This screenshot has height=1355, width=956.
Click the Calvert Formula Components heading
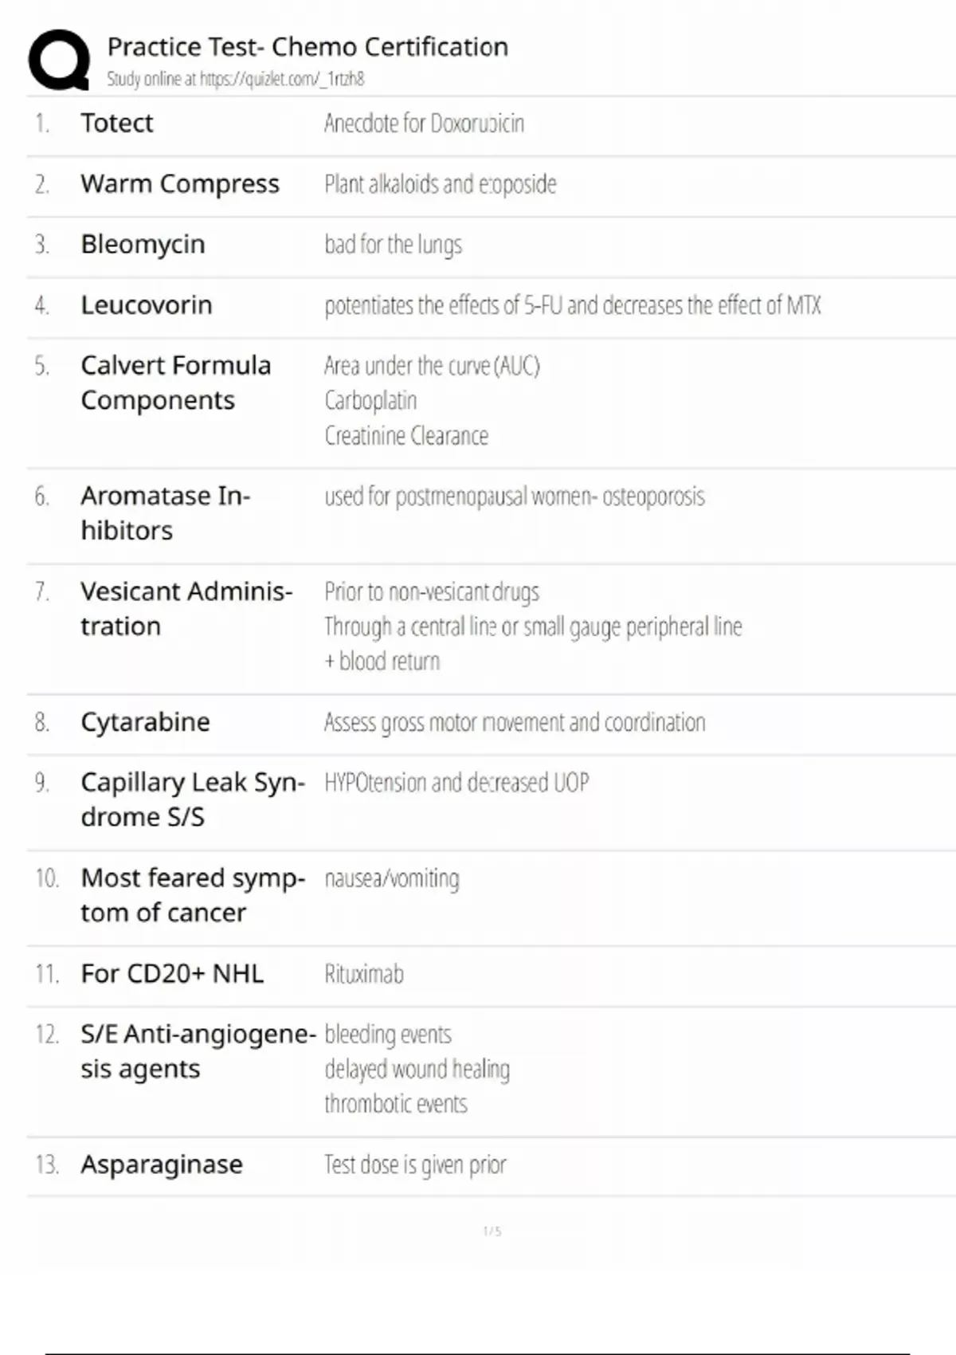tap(176, 383)
